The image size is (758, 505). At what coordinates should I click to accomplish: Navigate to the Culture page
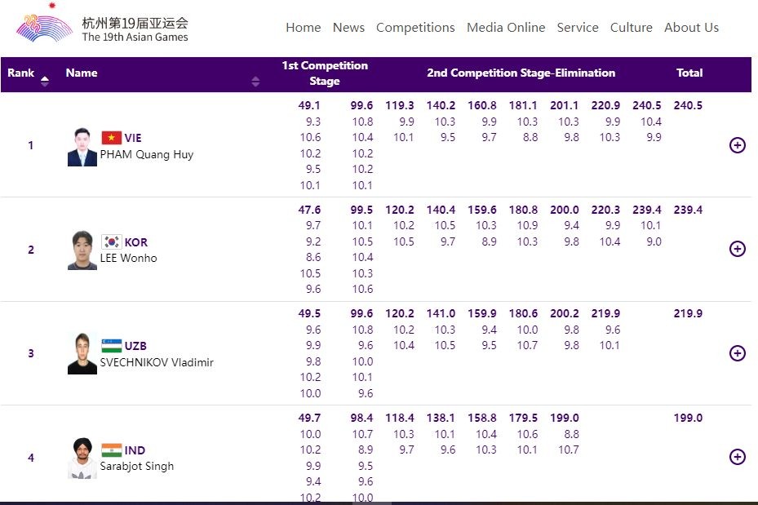coord(631,28)
